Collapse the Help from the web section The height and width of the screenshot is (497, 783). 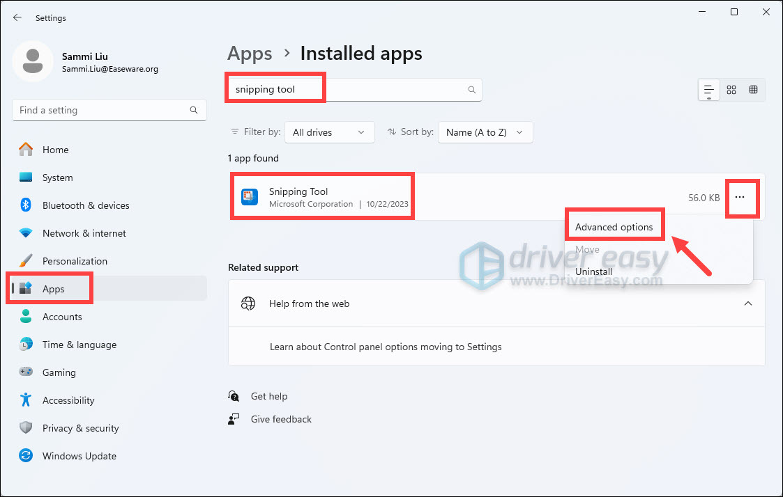pos(748,303)
